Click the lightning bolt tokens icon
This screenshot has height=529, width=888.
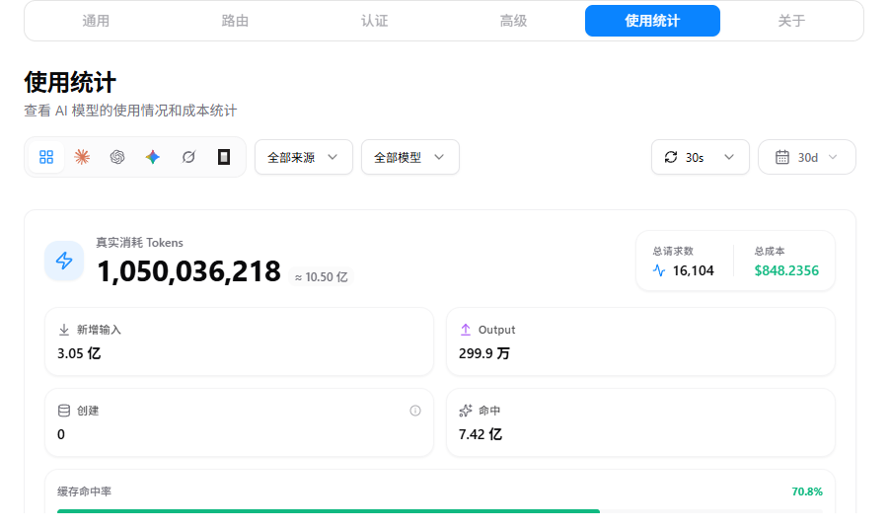click(64, 261)
